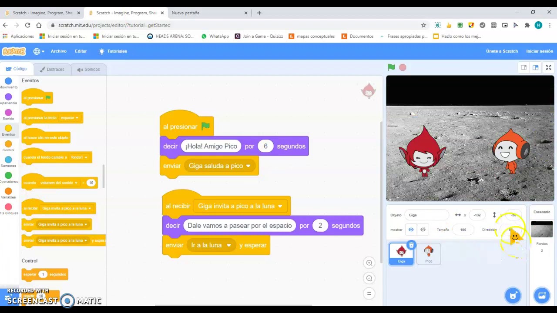This screenshot has height=313, width=557.
Task: Switch to the Disfraces tab
Action: pyautogui.click(x=52, y=69)
